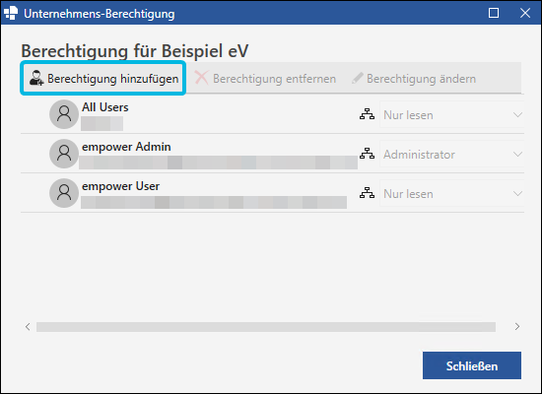Click the horizontal scrollbar right arrow
The width and height of the screenshot is (542, 394).
(517, 327)
